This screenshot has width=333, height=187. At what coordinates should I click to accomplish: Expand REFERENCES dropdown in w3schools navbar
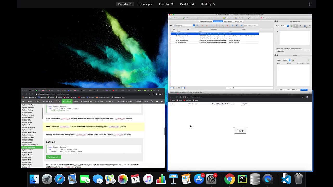pos(125,101)
